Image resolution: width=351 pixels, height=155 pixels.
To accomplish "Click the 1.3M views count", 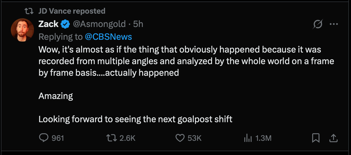I will (263, 138).
